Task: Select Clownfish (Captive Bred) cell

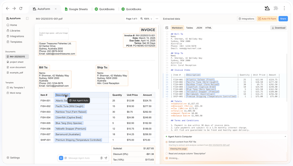Action: (69, 117)
